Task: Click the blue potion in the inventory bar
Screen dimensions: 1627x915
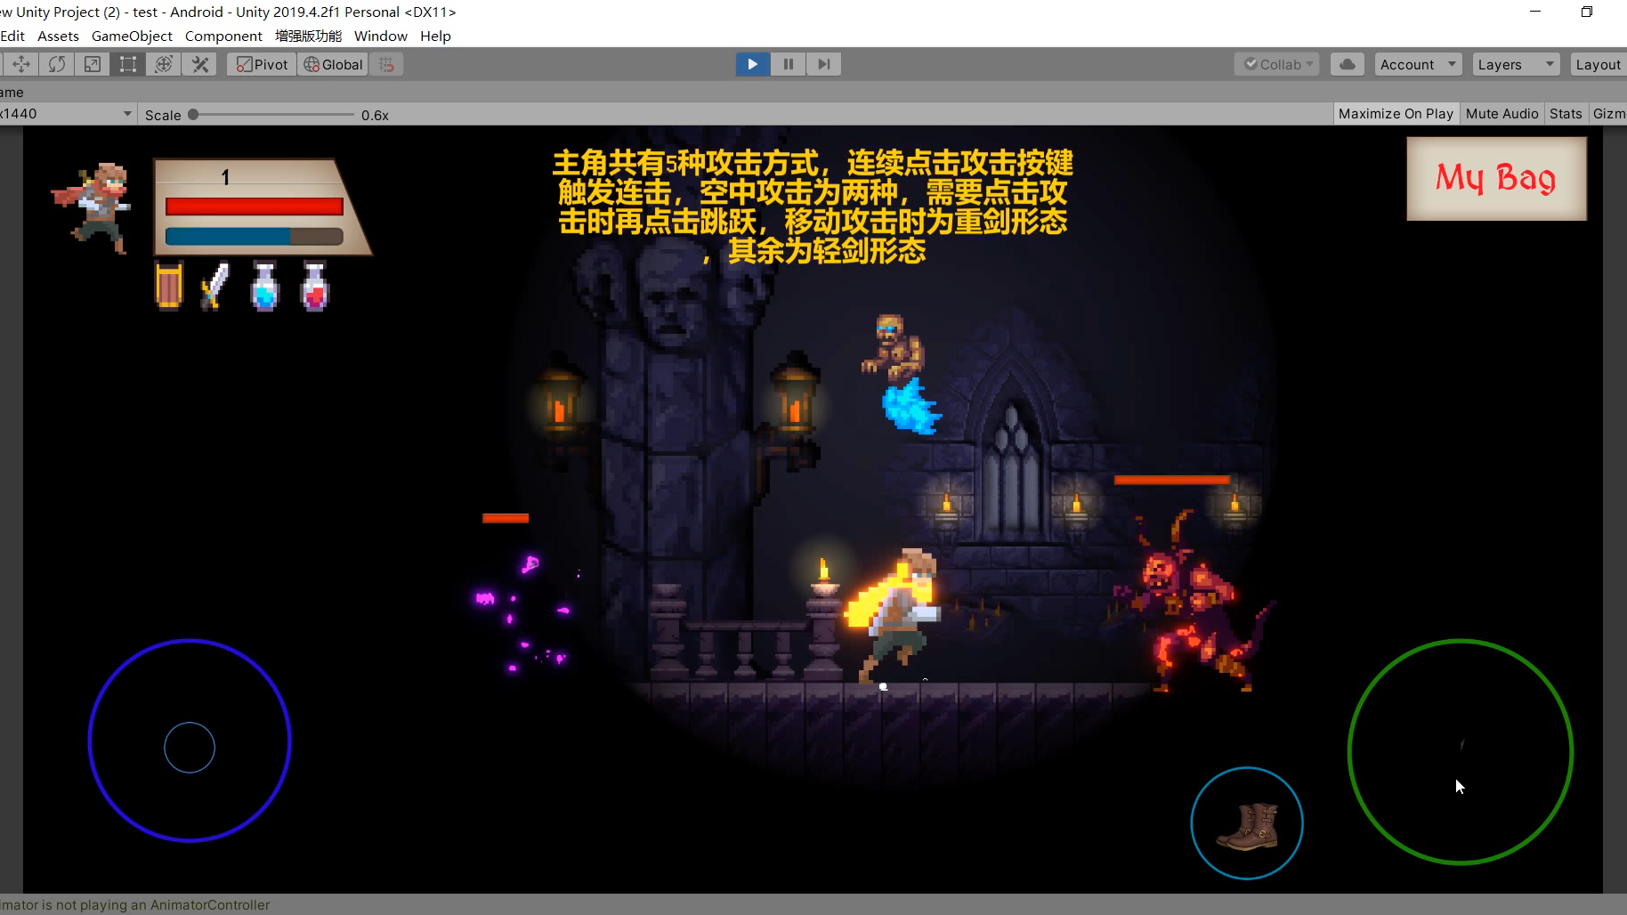Action: pyautogui.click(x=264, y=287)
